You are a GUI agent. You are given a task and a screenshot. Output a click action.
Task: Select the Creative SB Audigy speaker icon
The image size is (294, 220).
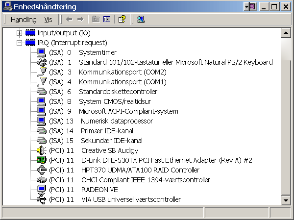(x=42, y=150)
